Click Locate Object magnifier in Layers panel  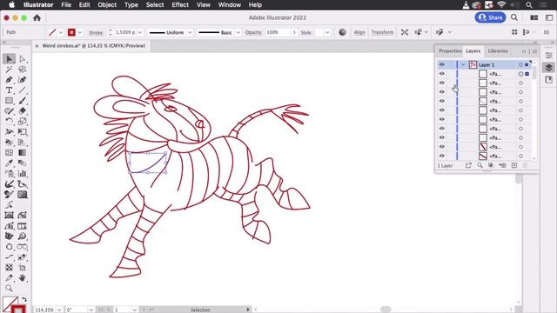pos(480,165)
